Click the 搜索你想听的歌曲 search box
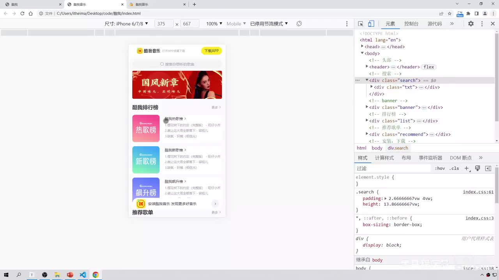Screen dimensions: 499x280 pos(177,64)
